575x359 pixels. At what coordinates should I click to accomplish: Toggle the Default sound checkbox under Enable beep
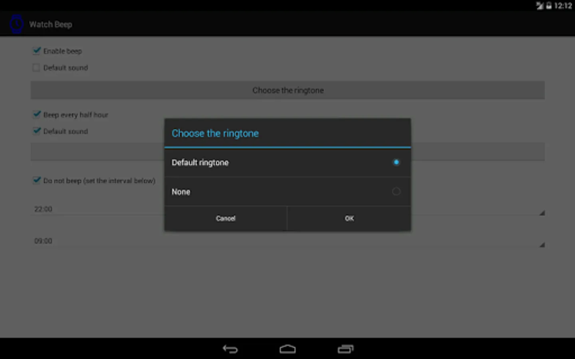[36, 67]
